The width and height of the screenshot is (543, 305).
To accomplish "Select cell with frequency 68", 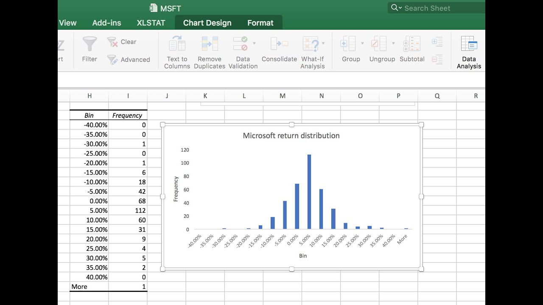I will [x=128, y=201].
